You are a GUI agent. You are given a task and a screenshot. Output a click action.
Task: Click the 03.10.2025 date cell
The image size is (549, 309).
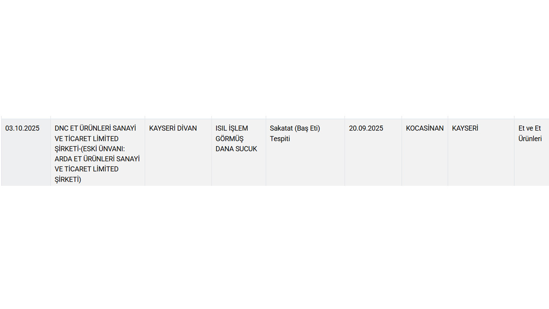point(22,128)
